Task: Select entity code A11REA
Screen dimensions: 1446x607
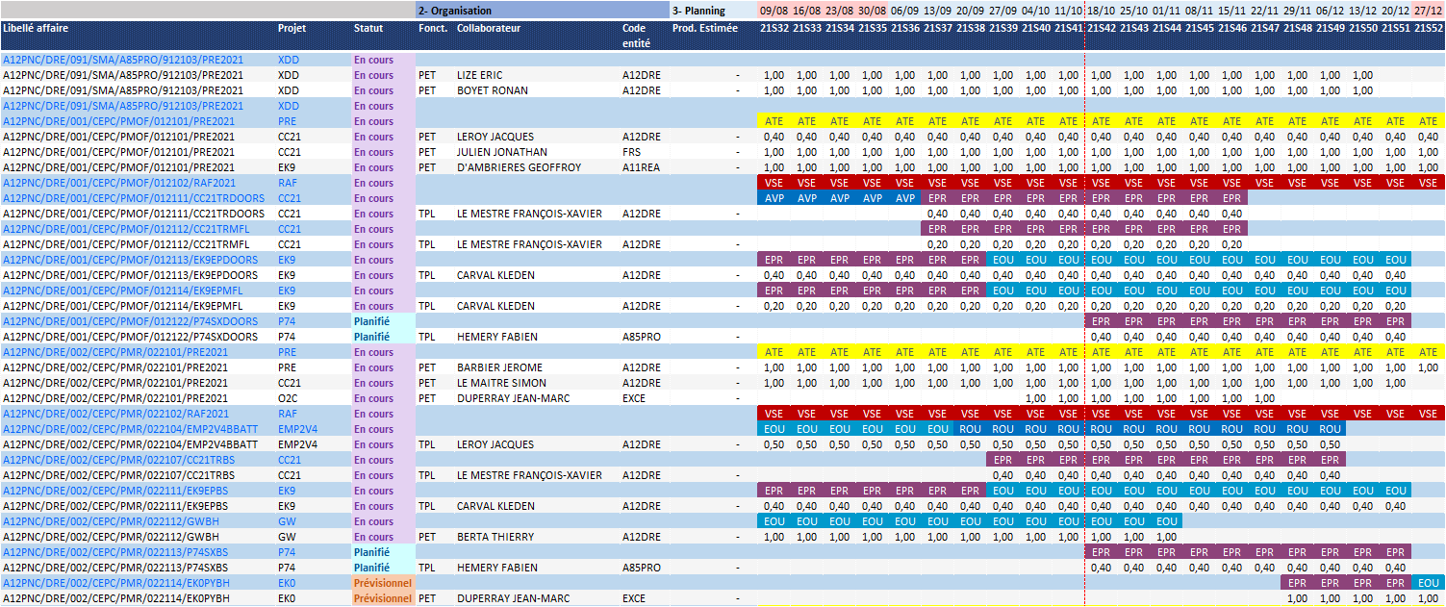Action: tap(641, 167)
